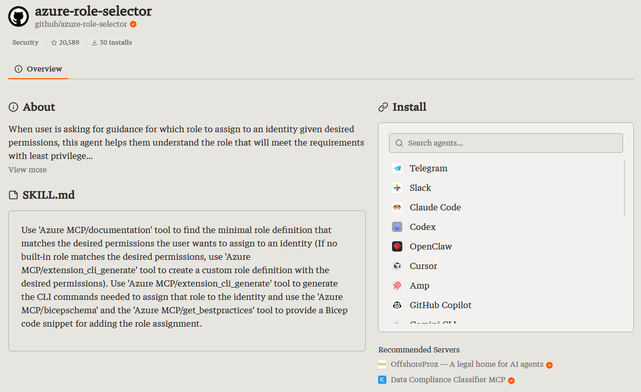The width and height of the screenshot is (641, 392).
Task: Open the OffshoreProz recommended server link
Action: click(467, 364)
